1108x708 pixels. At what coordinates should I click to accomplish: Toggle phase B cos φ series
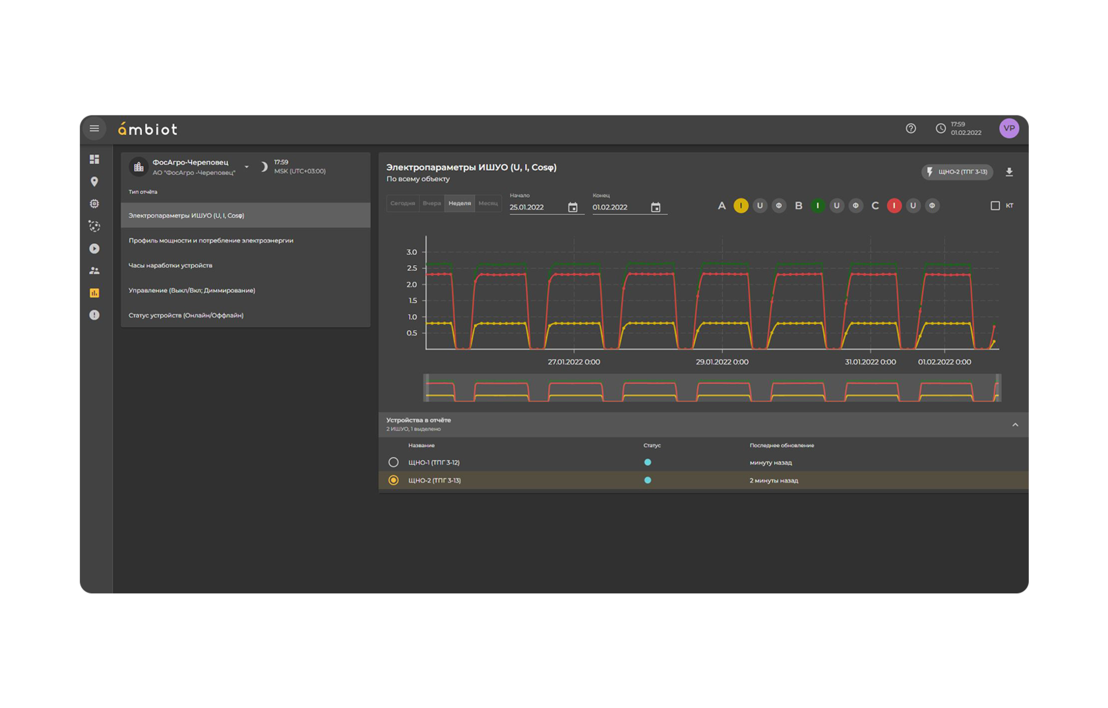coord(855,206)
